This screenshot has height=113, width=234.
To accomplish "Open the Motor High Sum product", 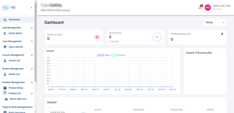I will click(x=18, y=99).
